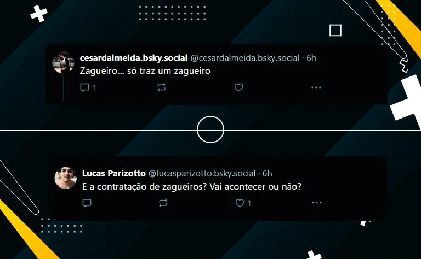Screen dimensions: 421x259
Task: Open the post text "Zagueiro... só traz um zagueiro"
Action: (145, 71)
